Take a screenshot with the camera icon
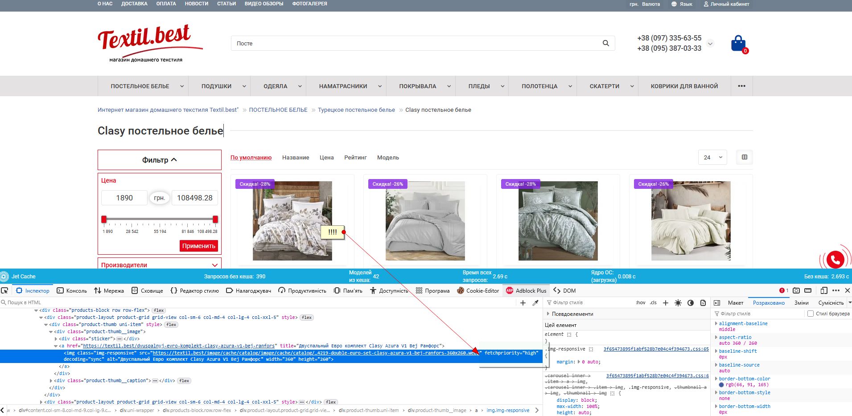Image resolution: width=852 pixels, height=416 pixels. click(796, 290)
